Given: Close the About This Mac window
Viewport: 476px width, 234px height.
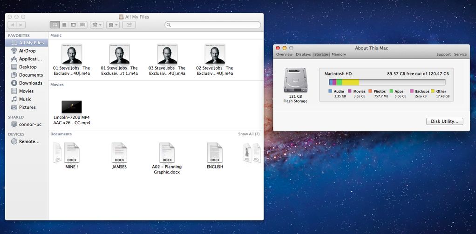Looking at the screenshot, I should 278,48.
